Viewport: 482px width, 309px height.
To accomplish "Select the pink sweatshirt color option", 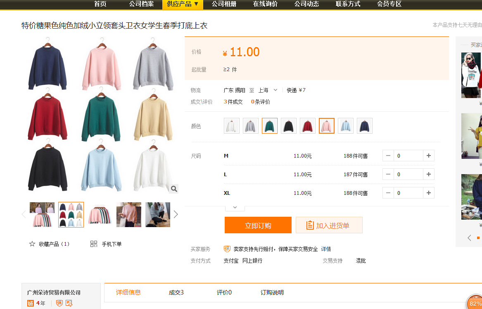I will coord(327,126).
